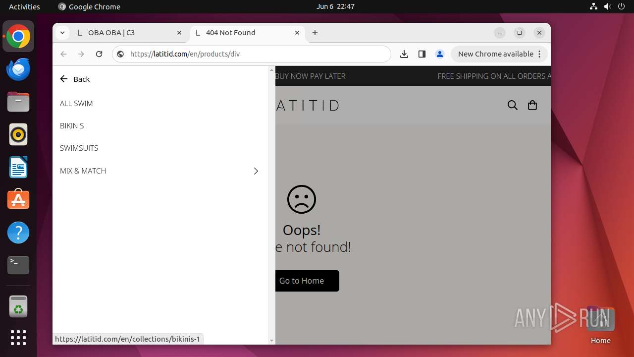This screenshot has height=357, width=634.
Task: Open power menu in system tray
Action: click(x=622, y=6)
